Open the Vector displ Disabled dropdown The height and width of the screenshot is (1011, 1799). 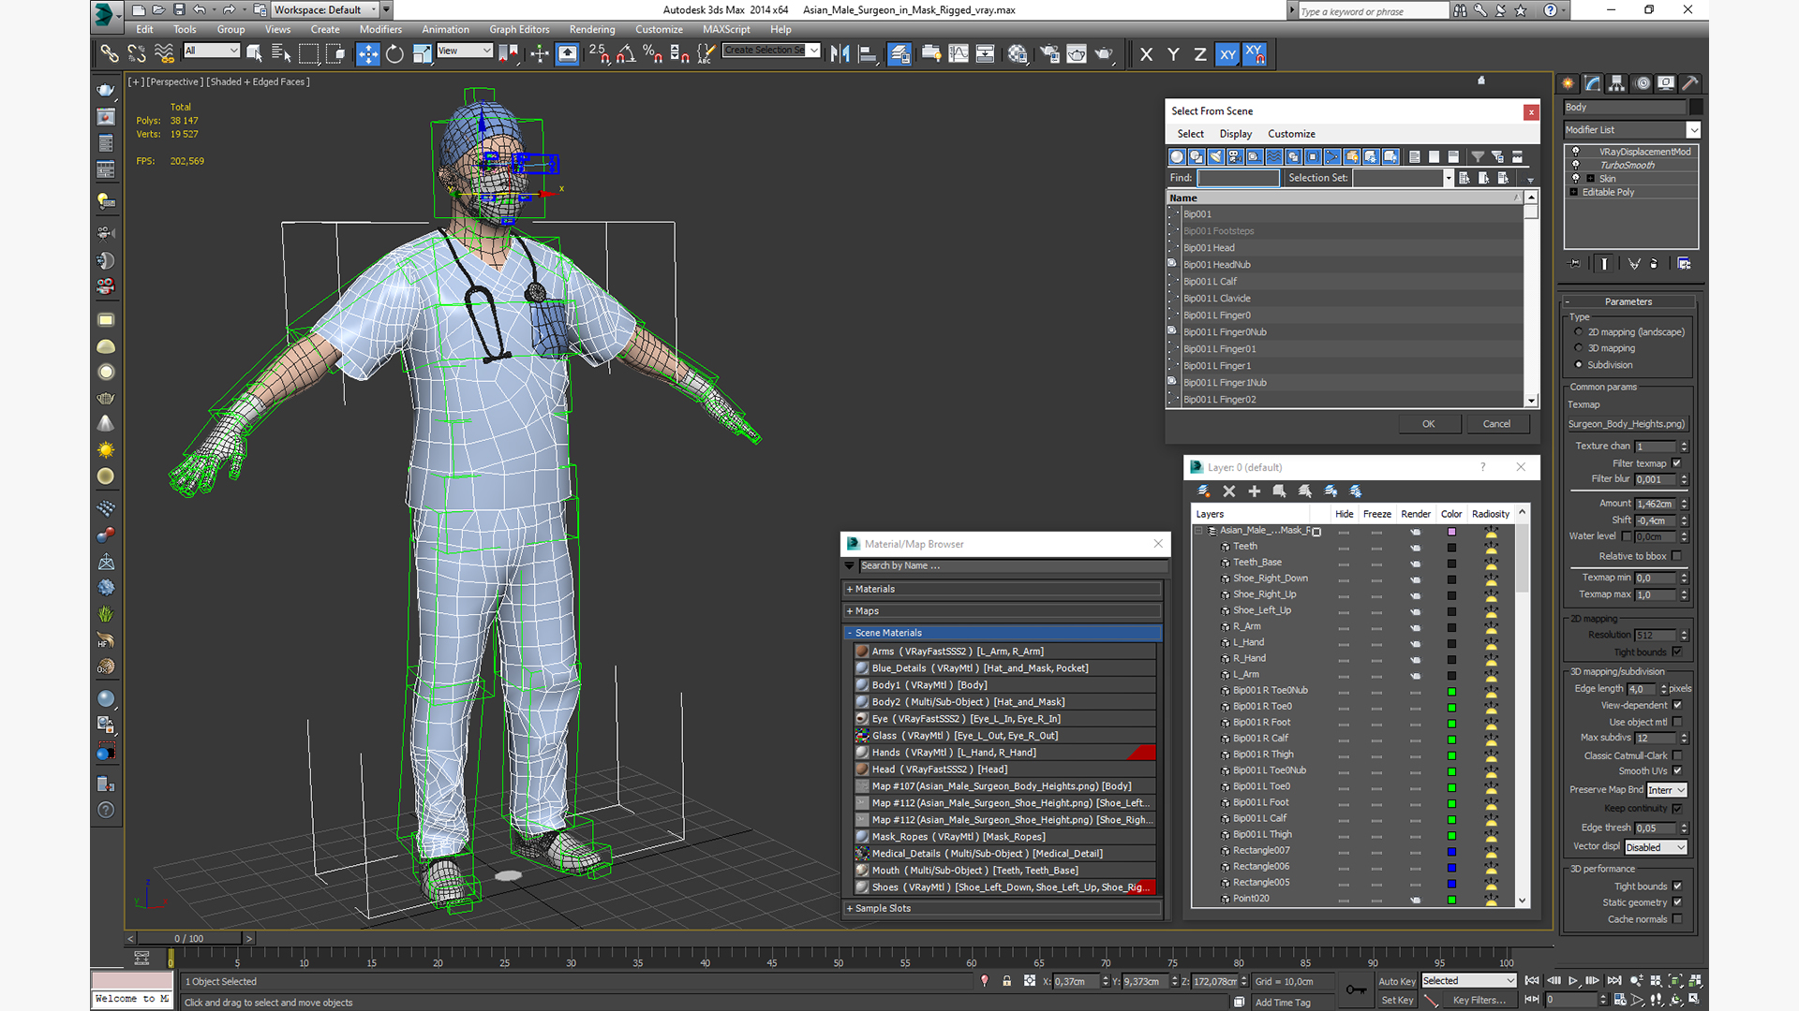(x=1655, y=847)
